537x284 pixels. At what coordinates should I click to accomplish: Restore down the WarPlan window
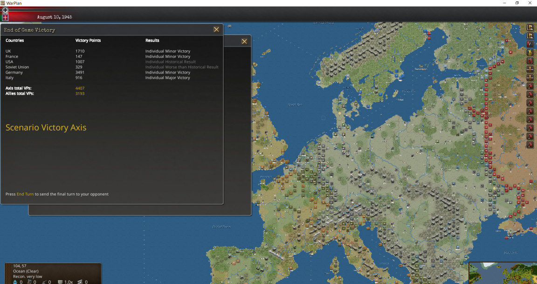(x=517, y=3)
